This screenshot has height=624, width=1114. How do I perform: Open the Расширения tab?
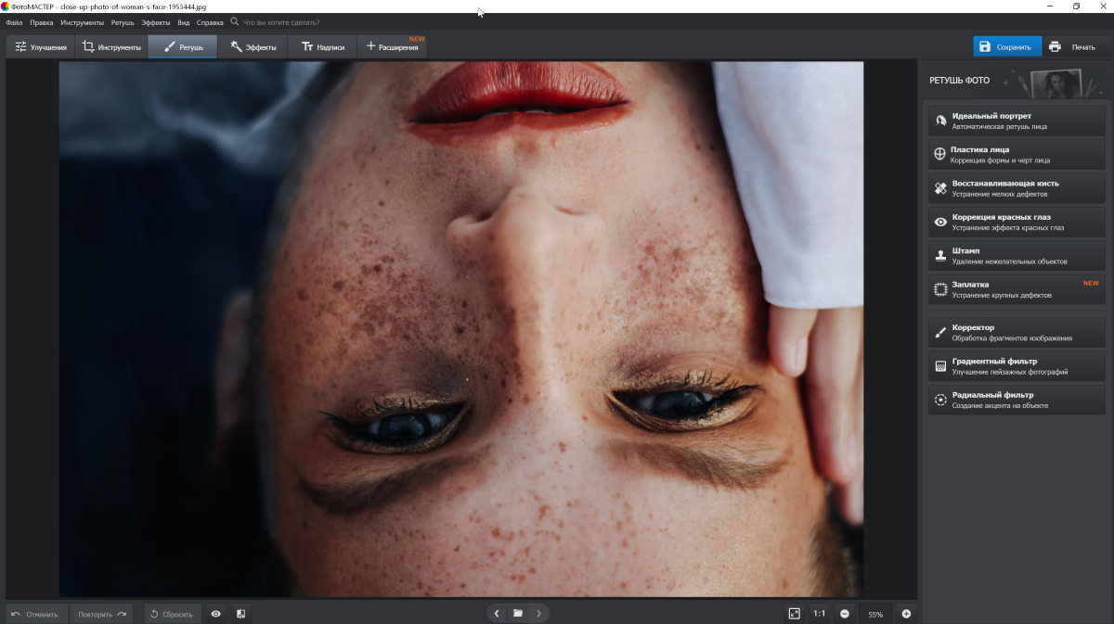click(392, 47)
